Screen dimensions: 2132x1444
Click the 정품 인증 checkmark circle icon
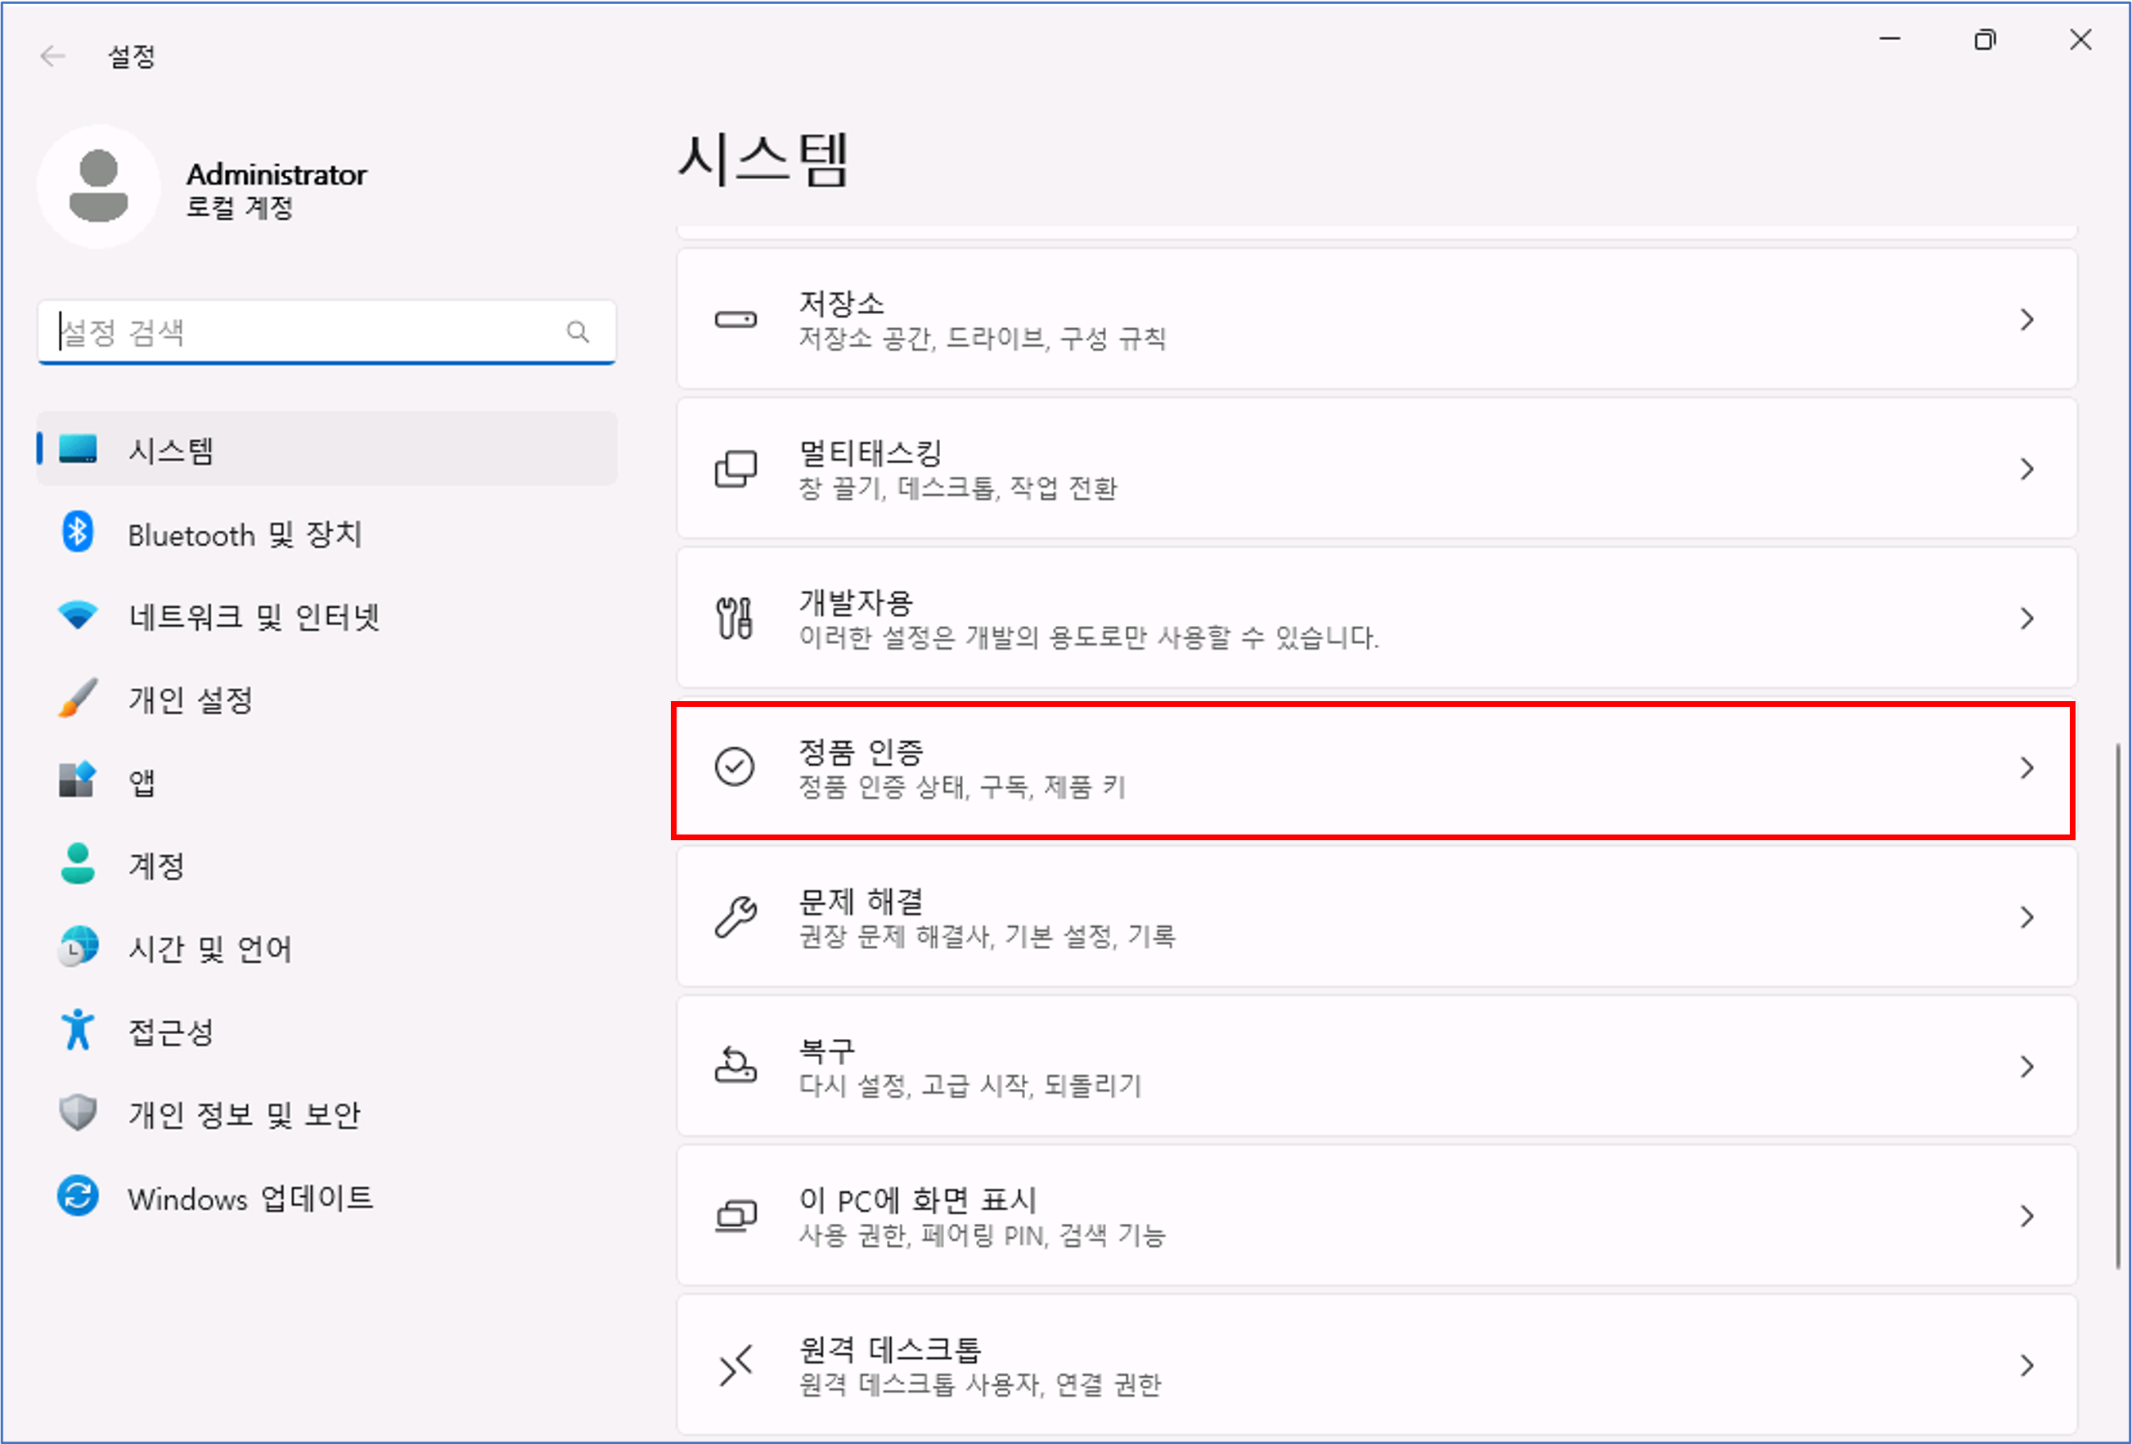click(735, 767)
